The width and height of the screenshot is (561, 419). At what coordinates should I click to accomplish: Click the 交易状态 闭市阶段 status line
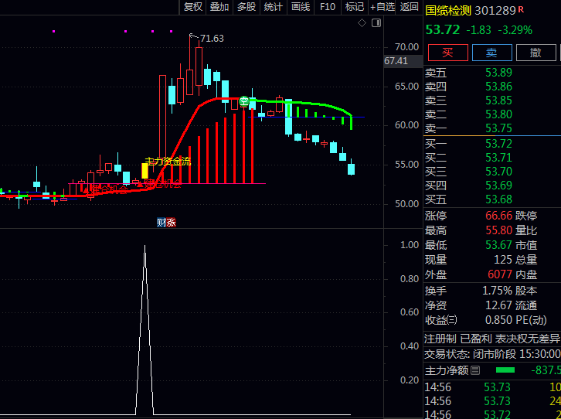tap(492, 354)
